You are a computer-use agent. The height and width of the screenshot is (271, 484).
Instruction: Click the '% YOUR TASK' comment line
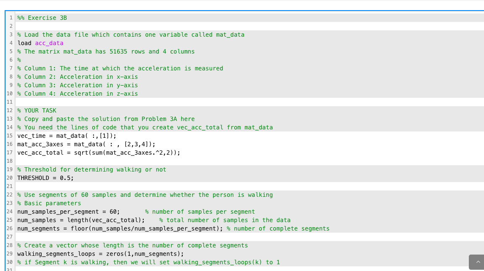37,110
